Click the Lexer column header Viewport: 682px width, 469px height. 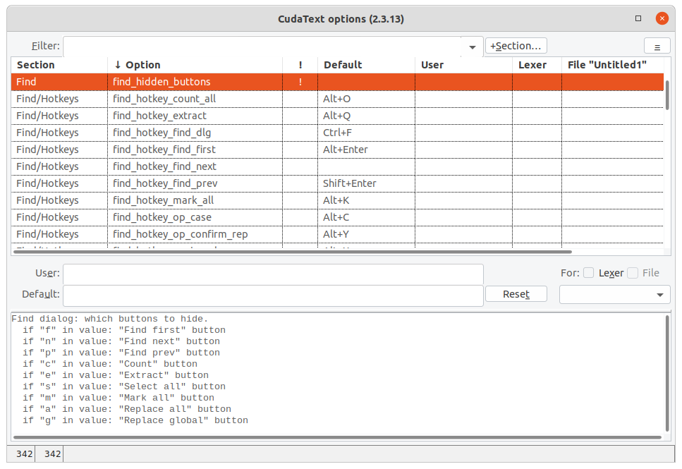[x=537, y=65]
